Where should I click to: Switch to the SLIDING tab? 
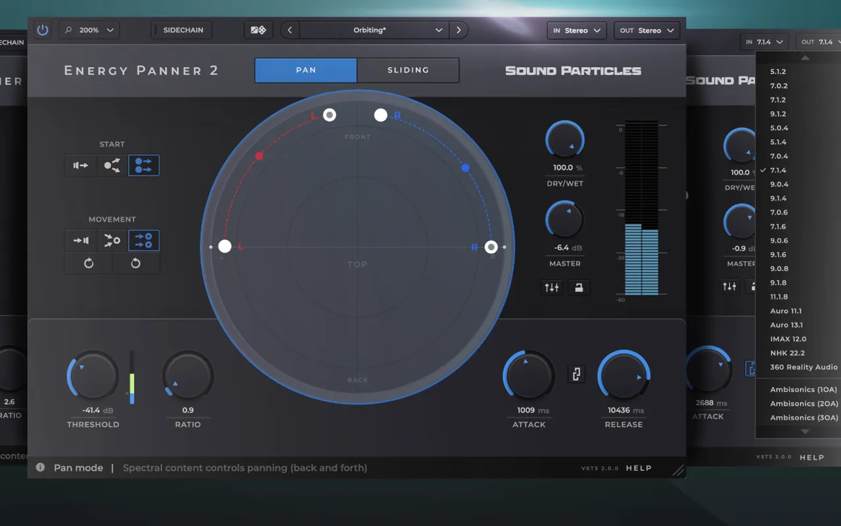[x=408, y=70]
